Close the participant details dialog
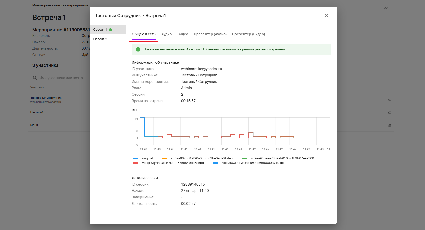 (326, 16)
